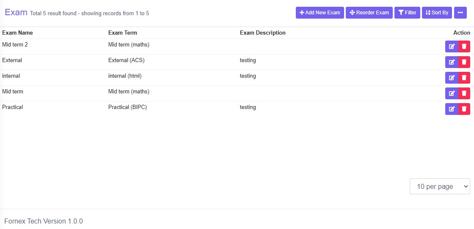Click 'Fornex Tech Version 1.0.0' footer text

click(44, 221)
